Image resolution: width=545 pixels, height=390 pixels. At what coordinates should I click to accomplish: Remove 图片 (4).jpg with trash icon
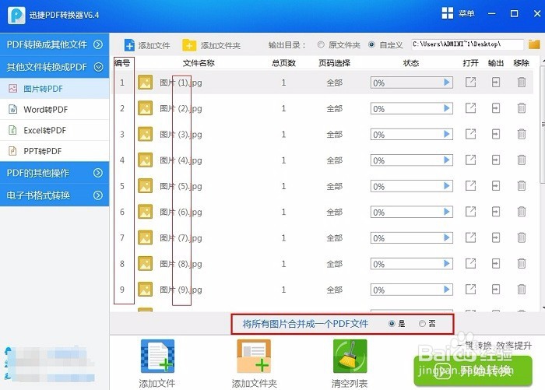tap(522, 160)
